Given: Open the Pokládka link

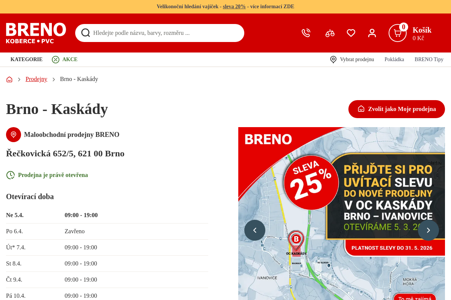Looking at the screenshot, I should (x=394, y=59).
